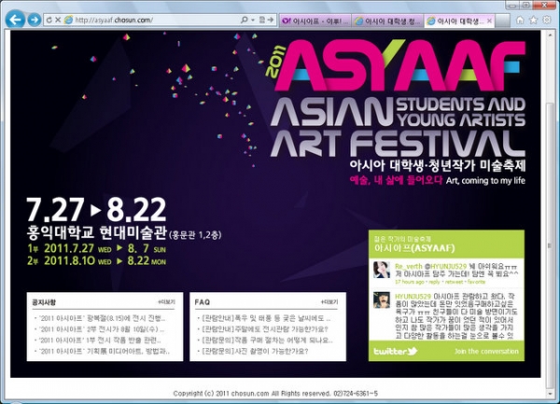Click the 2011 ASYAAF logo

click(x=396, y=65)
